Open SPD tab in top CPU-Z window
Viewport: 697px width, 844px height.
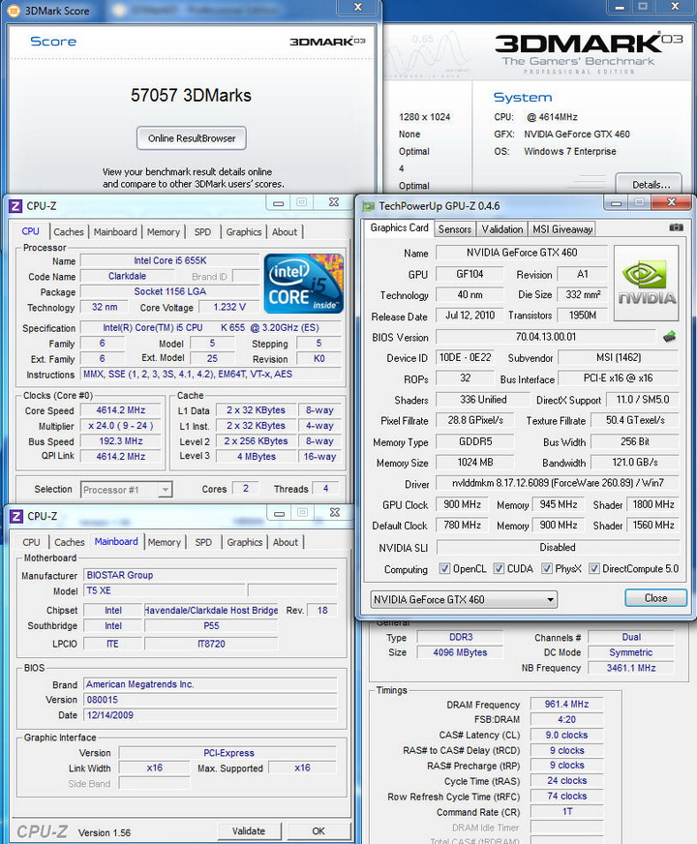click(x=202, y=232)
